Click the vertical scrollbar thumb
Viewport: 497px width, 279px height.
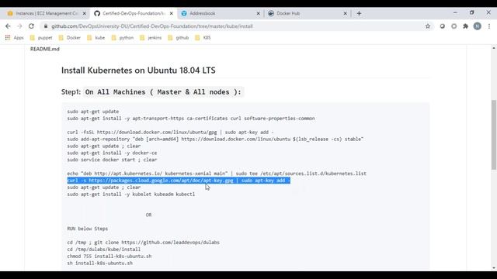pos(494,135)
